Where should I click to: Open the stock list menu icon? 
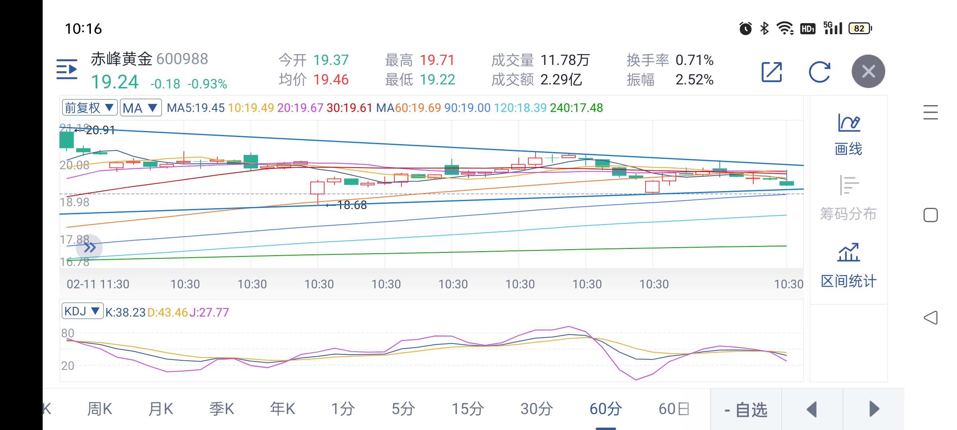(67, 70)
